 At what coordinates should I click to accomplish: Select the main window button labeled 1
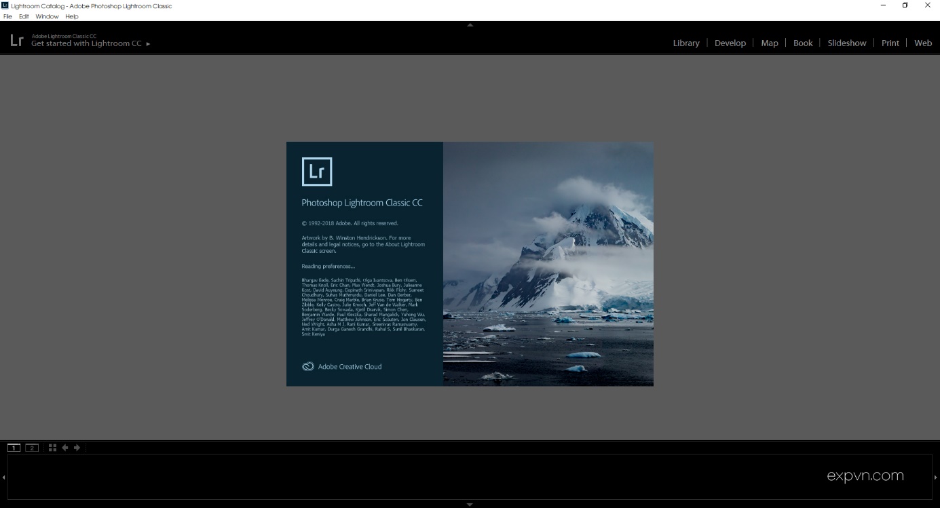(13, 448)
